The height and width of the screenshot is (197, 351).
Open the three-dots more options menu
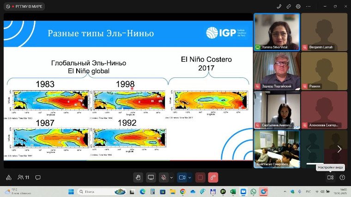click(308, 6)
